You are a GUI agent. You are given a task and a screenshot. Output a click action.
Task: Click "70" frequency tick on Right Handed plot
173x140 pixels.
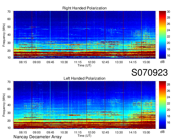click(9, 12)
